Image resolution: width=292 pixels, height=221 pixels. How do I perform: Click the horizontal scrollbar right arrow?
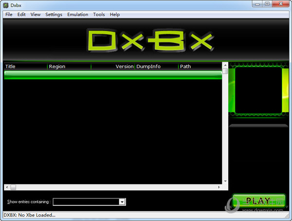[x=219, y=187]
